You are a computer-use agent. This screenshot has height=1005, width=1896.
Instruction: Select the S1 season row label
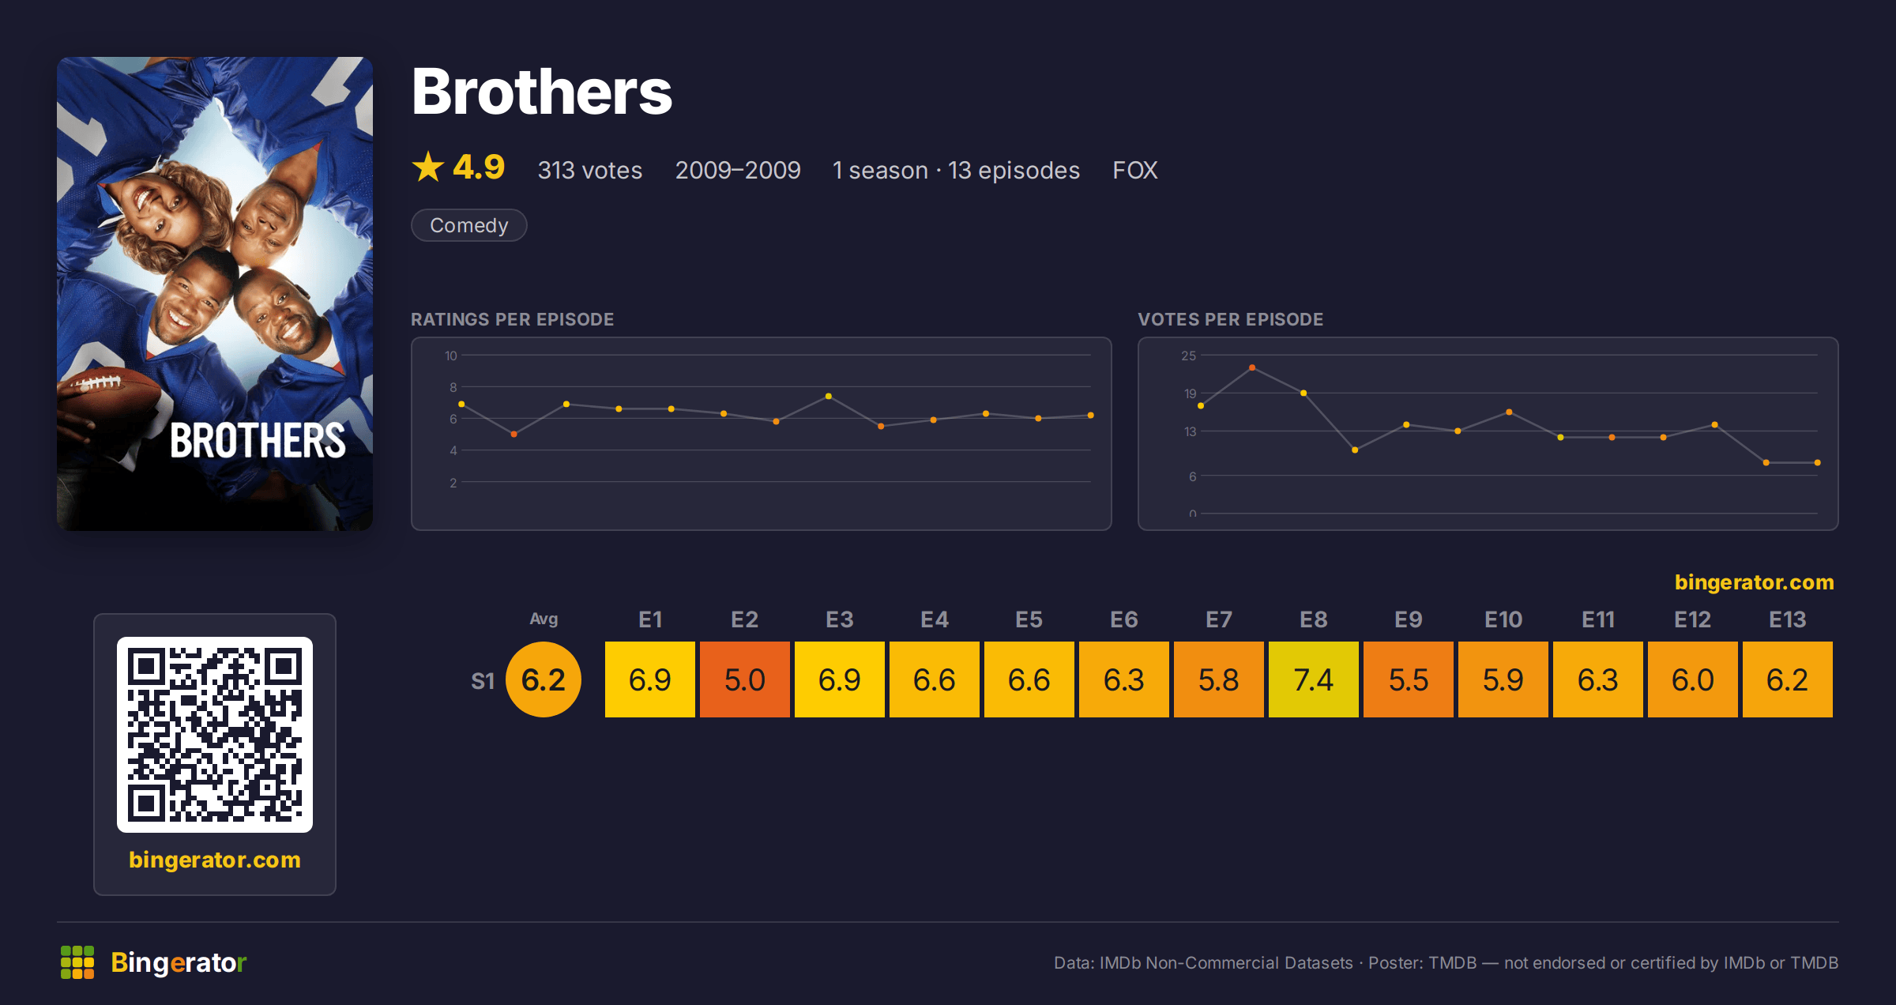(x=483, y=680)
